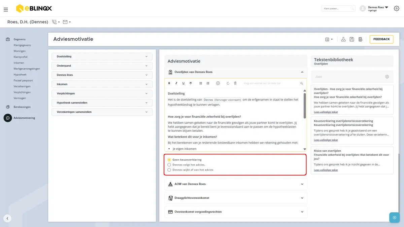Expand the AOW van Dennes Roes panel
This screenshot has width=404, height=227.
[236, 184]
